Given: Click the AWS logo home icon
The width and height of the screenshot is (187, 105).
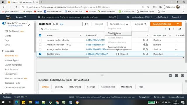Looking at the screenshot, I should (x=8, y=17).
